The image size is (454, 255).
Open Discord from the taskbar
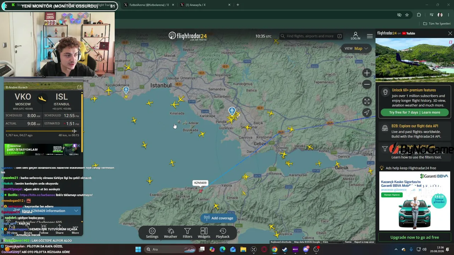[306, 249]
